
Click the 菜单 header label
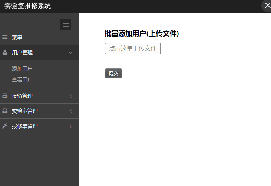tap(17, 37)
